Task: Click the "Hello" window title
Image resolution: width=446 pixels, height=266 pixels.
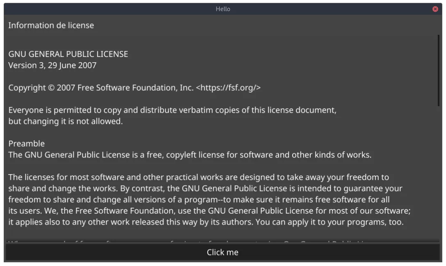Action: point(223,9)
